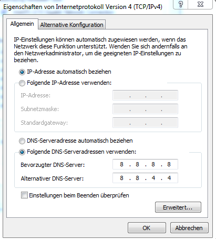Enable Einstellungen beim Beenden überprüfen checkbox
Screen dimensions: 216x239
pos(24,195)
